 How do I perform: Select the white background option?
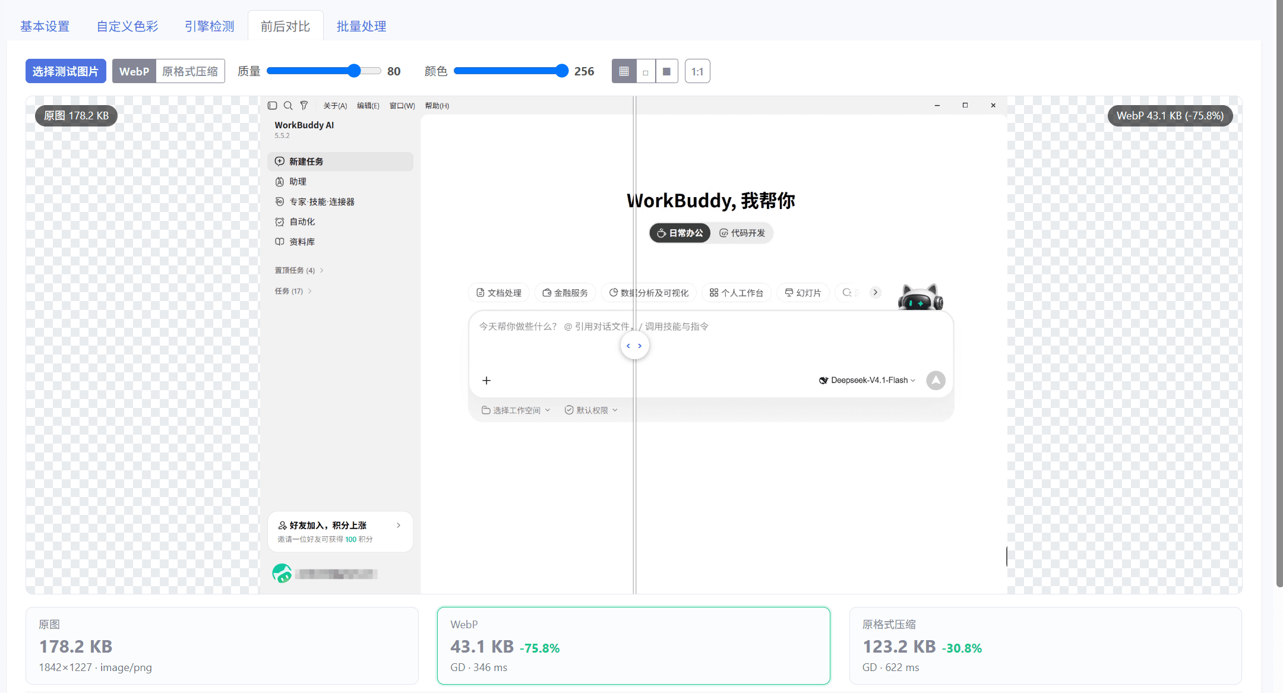tap(646, 71)
